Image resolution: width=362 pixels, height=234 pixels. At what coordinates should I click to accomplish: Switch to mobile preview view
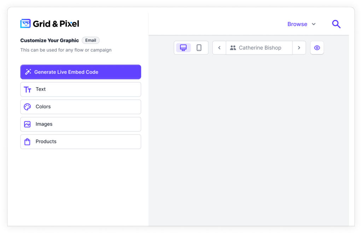[199, 48]
